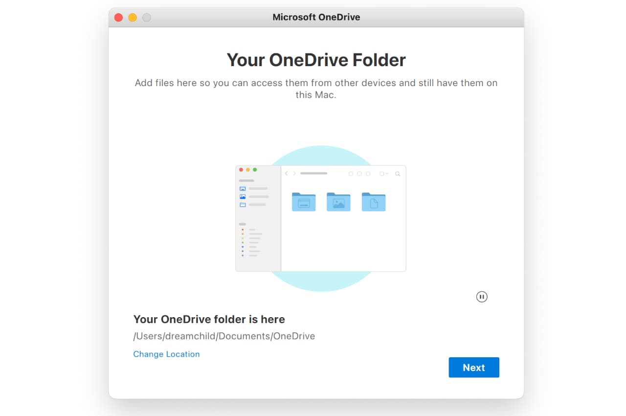Click the magnifier search icon in illustration
626x416 pixels.
point(398,174)
